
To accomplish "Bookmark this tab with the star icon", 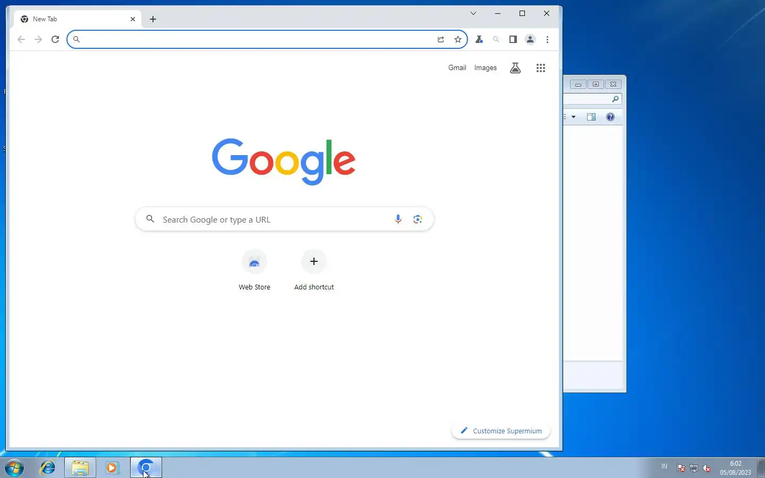I will [x=458, y=39].
